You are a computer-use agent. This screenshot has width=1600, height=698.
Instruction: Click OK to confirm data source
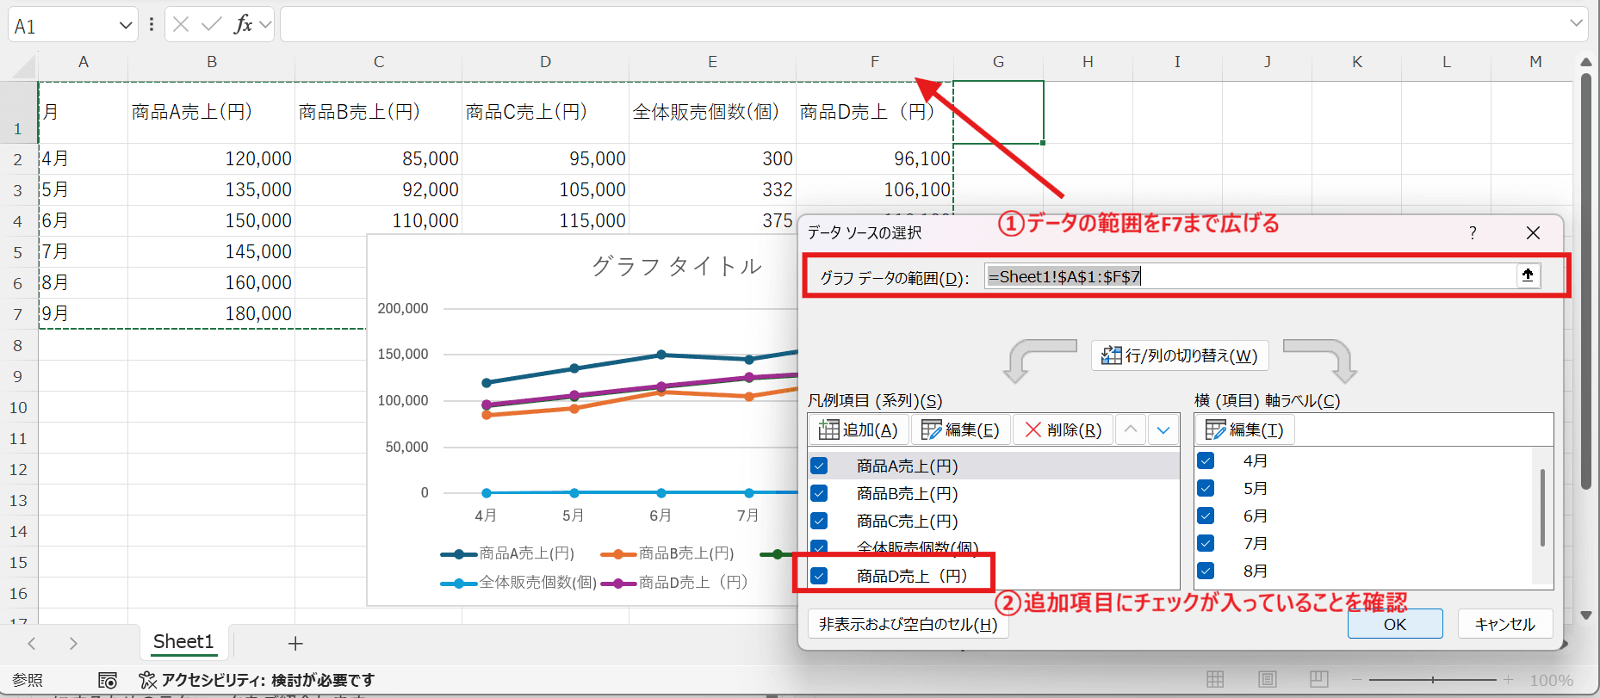(x=1394, y=624)
